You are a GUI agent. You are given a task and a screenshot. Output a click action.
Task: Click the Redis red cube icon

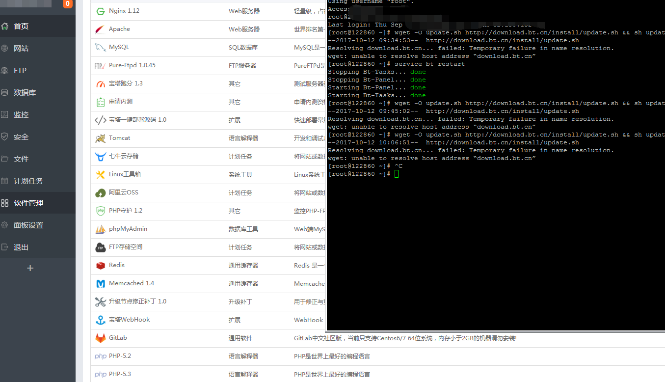[x=100, y=266]
